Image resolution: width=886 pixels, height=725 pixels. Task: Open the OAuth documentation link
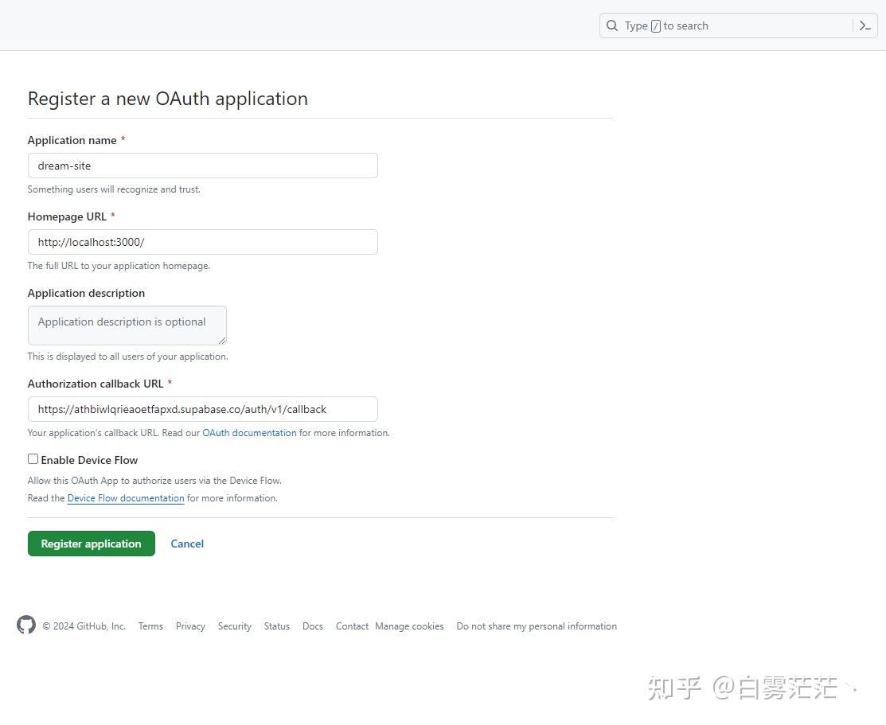(x=249, y=433)
